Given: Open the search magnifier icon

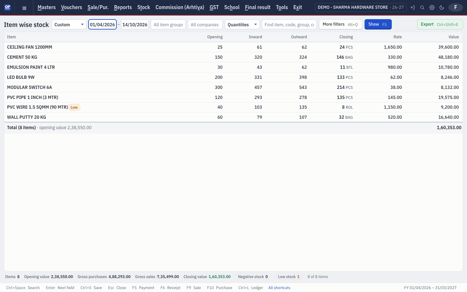Looking at the screenshot, I should pyautogui.click(x=422, y=7).
